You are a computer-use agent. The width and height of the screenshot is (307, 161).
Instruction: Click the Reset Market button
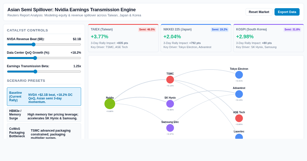point(259,12)
